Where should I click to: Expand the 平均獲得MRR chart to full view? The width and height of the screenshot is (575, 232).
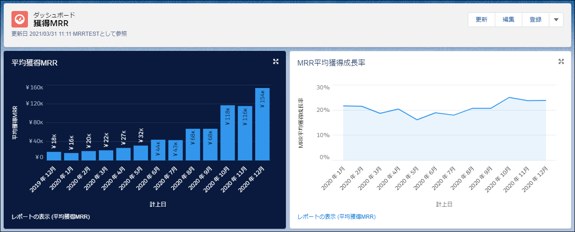276,61
